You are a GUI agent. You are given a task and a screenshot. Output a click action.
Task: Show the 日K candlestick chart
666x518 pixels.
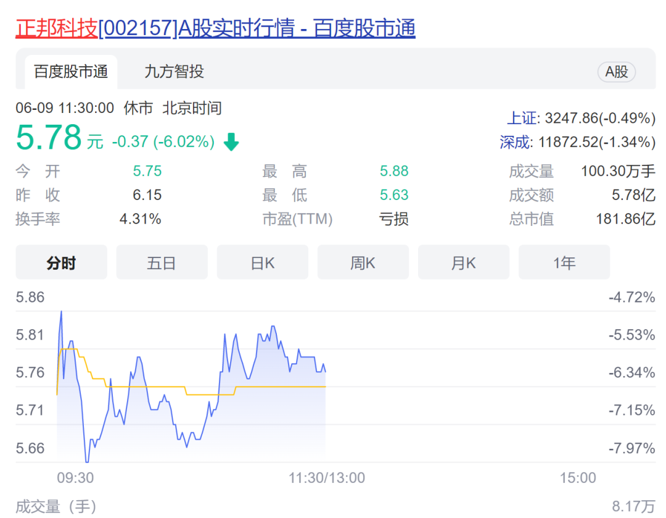pos(262,263)
